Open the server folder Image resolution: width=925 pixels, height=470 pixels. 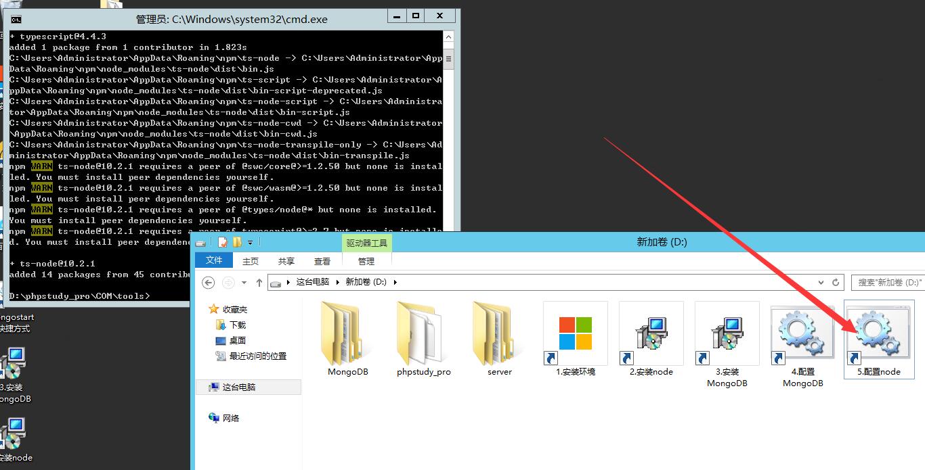tap(499, 335)
